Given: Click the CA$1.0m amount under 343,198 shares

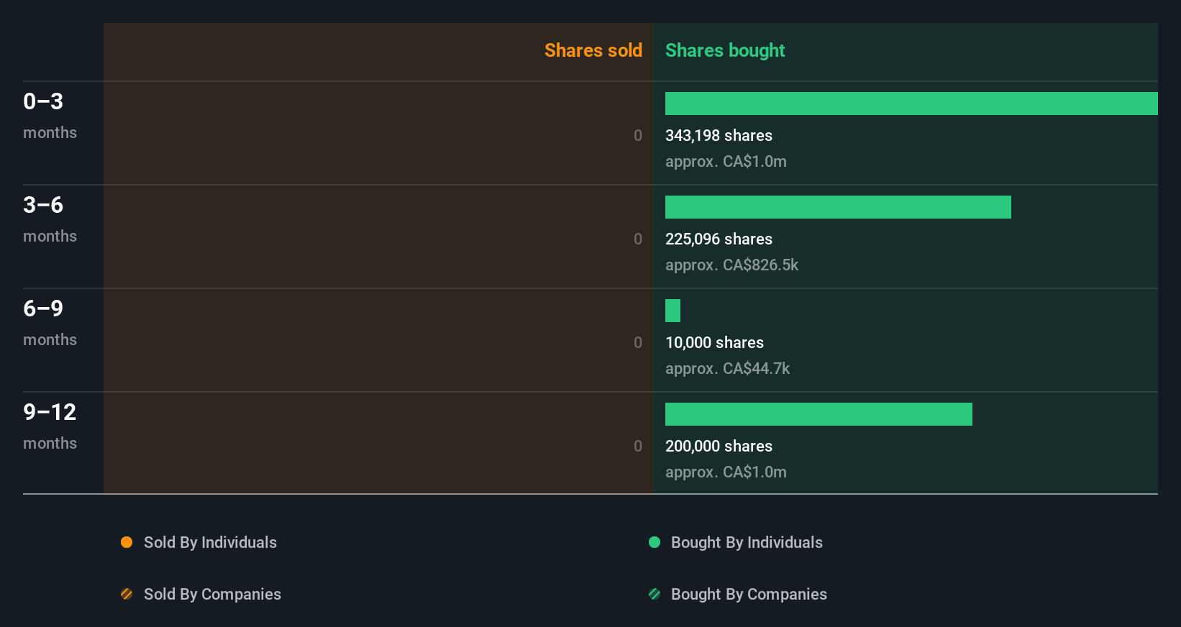Looking at the screenshot, I should (x=726, y=162).
